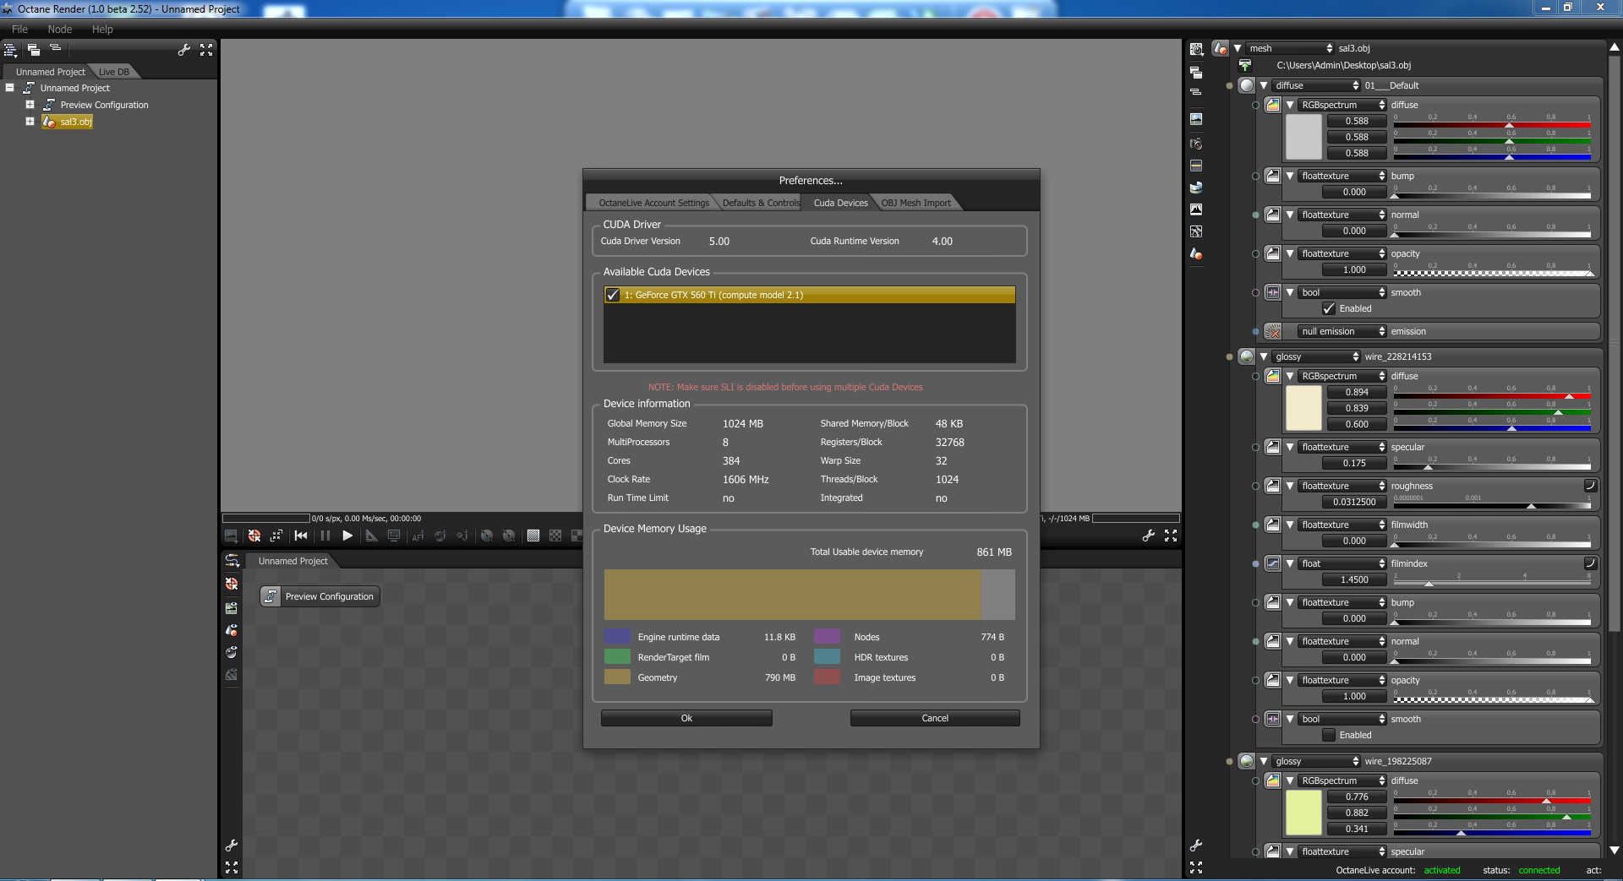Expand sal3.obj tree node
The width and height of the screenshot is (1623, 881).
[x=30, y=122]
